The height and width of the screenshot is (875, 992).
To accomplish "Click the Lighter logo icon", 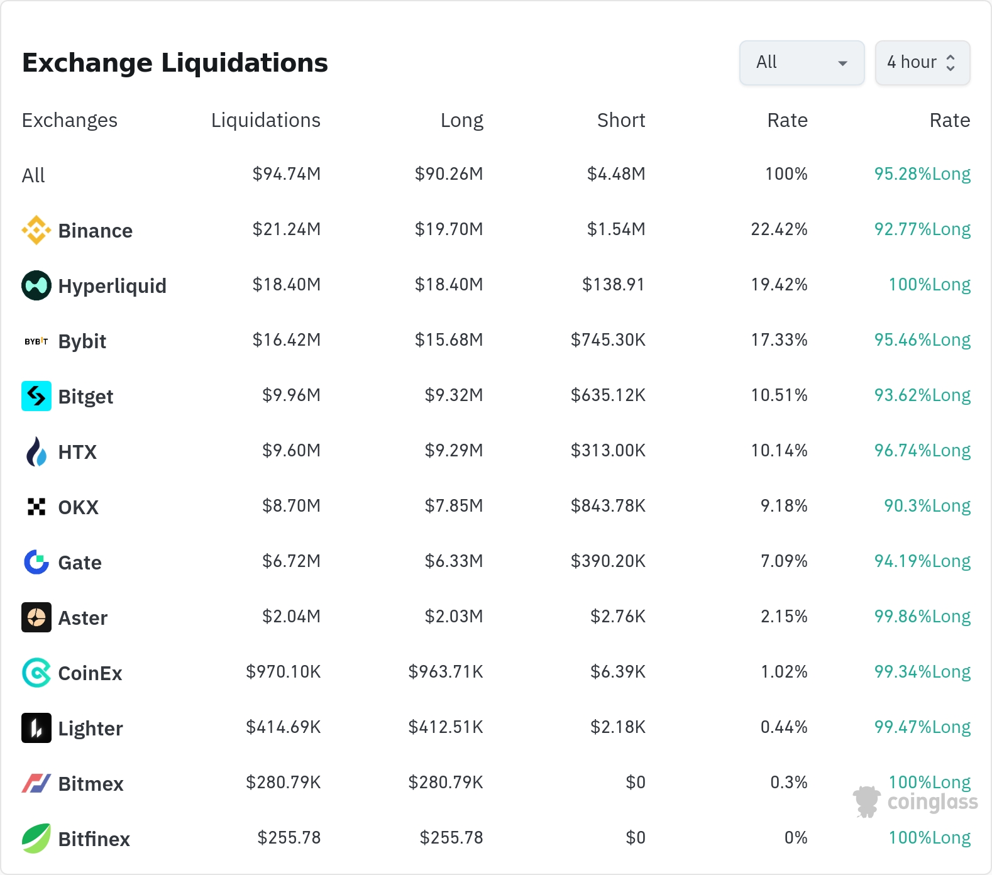I will click(x=36, y=728).
